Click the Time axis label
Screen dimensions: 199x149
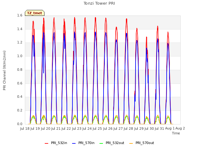176,133
